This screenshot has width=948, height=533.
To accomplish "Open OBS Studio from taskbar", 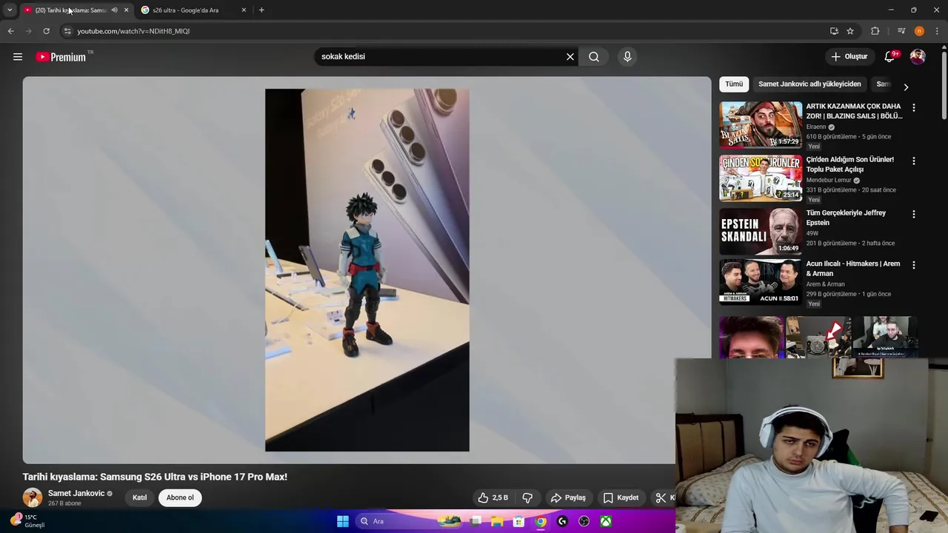I will click(584, 521).
